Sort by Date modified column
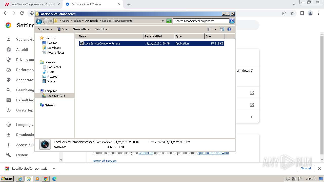Image resolution: width=324 pixels, height=182 pixels. pyautogui.click(x=159, y=36)
